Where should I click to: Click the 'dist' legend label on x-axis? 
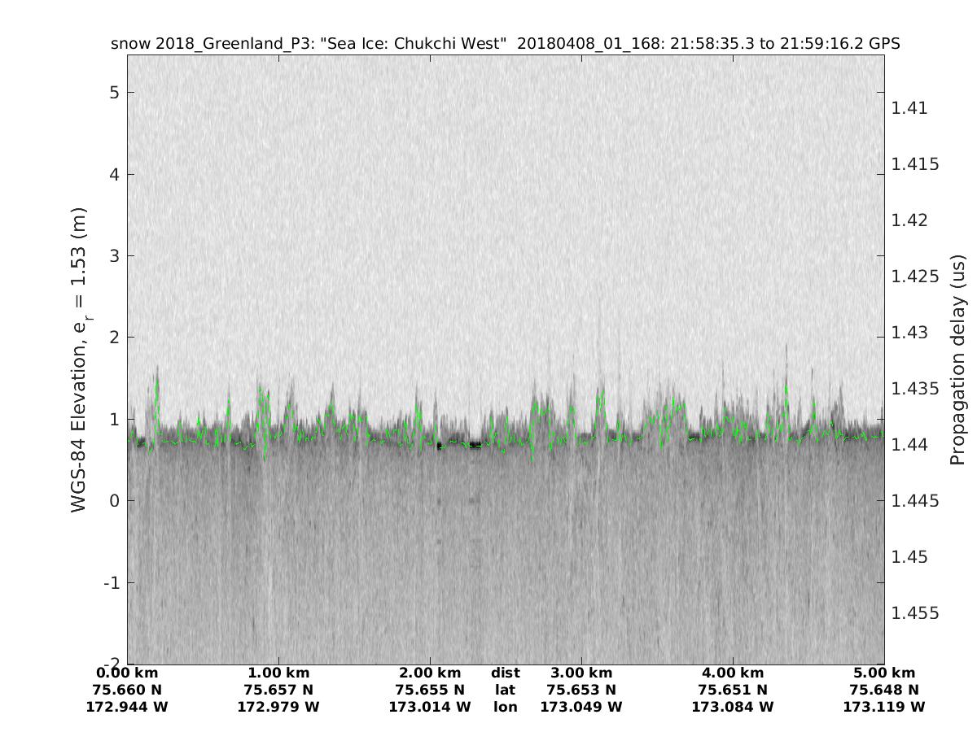click(505, 673)
